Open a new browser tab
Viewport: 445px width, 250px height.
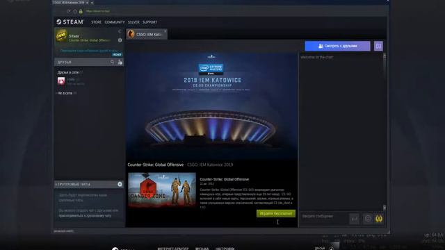[92, 3]
